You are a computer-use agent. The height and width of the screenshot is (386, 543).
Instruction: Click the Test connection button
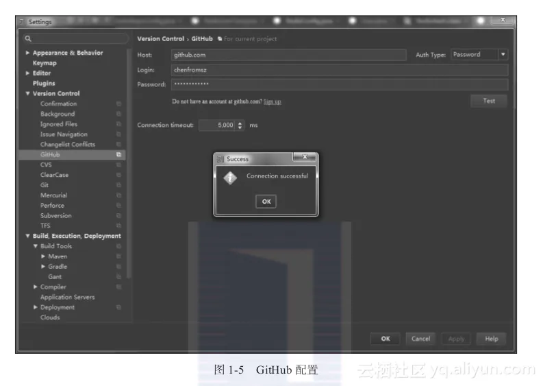click(489, 101)
